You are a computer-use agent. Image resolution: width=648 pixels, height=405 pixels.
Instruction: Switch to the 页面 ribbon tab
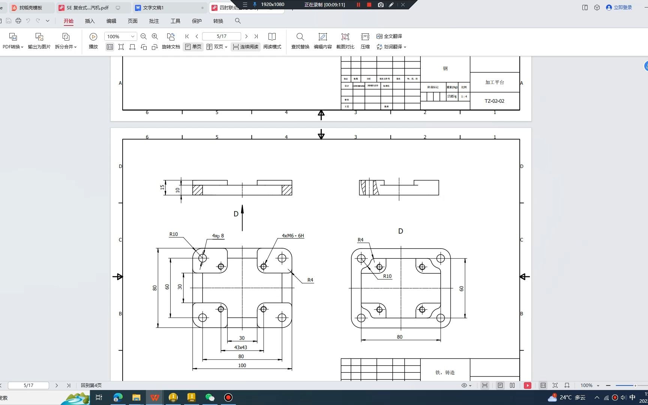(x=133, y=21)
